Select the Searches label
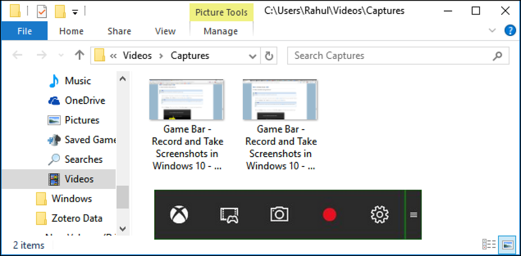The height and width of the screenshot is (256, 521). click(x=84, y=159)
